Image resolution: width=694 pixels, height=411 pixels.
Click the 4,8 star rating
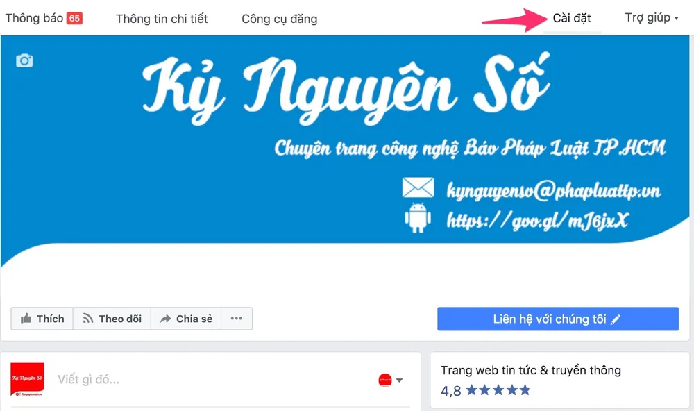coord(485,390)
